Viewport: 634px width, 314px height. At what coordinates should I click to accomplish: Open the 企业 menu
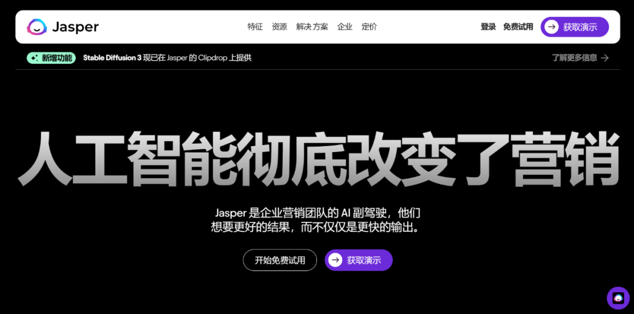click(345, 27)
